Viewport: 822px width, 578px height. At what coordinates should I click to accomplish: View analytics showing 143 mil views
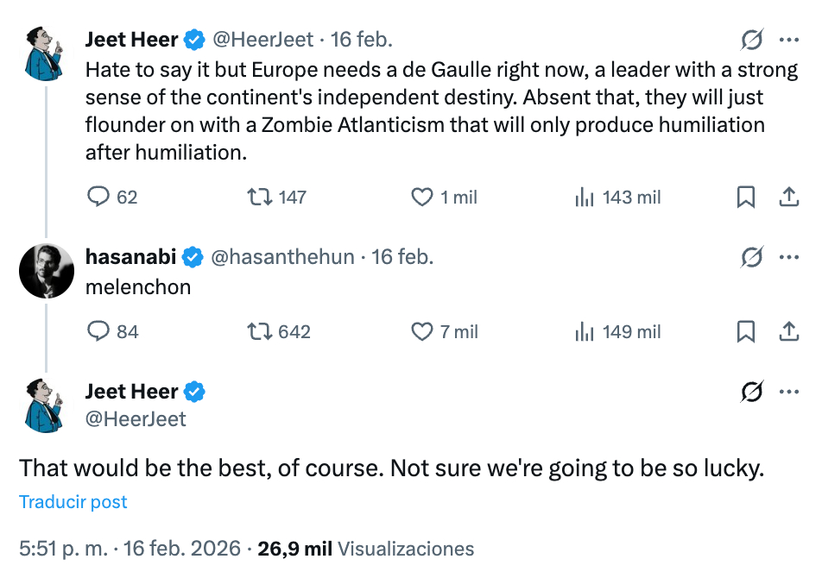tap(585, 198)
